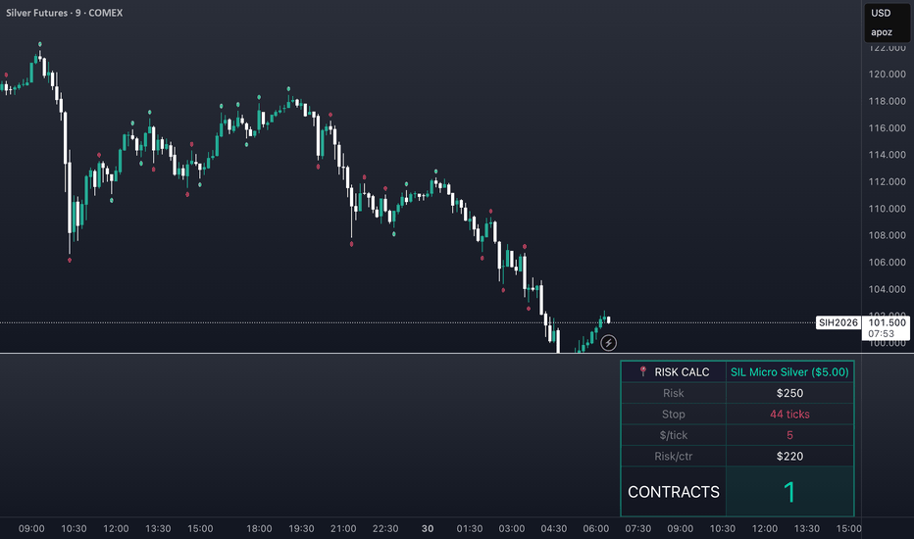Click the CONTRACTS label cell
Image resolution: width=914 pixels, height=539 pixels.
pos(674,492)
